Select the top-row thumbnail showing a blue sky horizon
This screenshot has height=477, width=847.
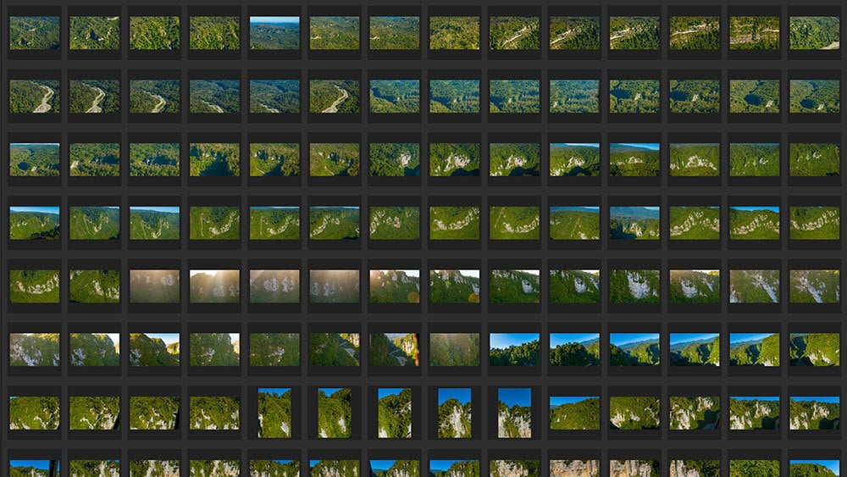pyautogui.click(x=274, y=33)
